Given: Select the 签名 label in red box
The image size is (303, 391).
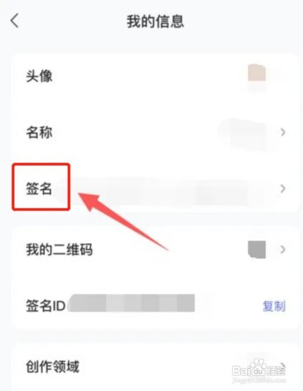Looking at the screenshot, I should pos(39,188).
